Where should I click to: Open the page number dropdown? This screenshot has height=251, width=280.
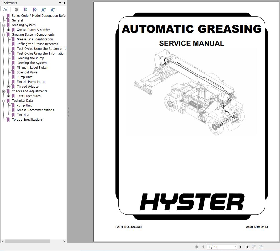point(235,247)
